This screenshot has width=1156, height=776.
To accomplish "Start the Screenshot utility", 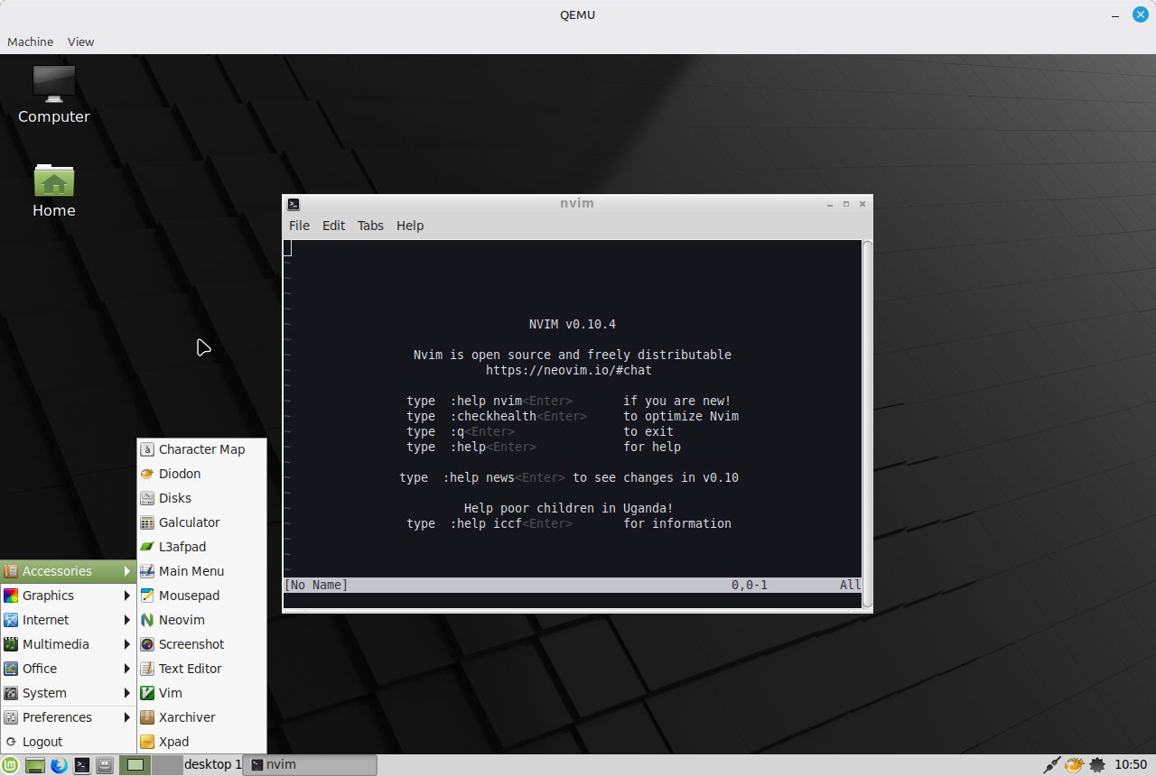I will 191,644.
